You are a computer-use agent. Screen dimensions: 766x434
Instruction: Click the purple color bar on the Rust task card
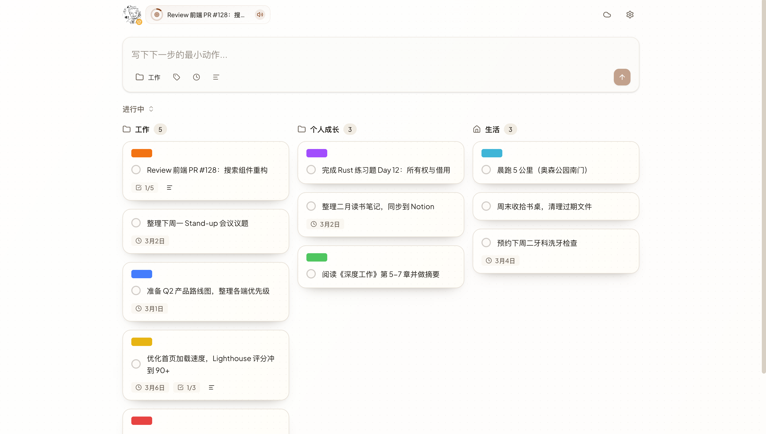tap(317, 153)
